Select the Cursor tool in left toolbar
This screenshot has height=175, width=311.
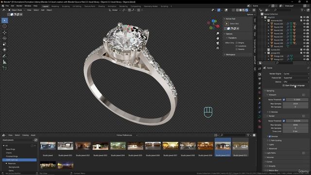4,26
